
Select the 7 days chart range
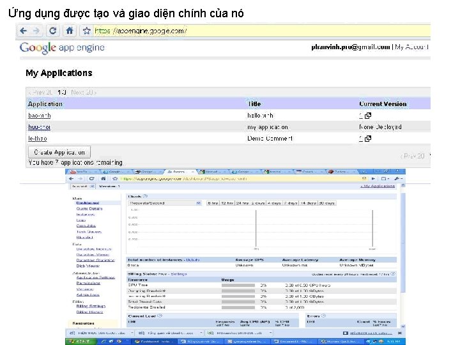pos(291,203)
